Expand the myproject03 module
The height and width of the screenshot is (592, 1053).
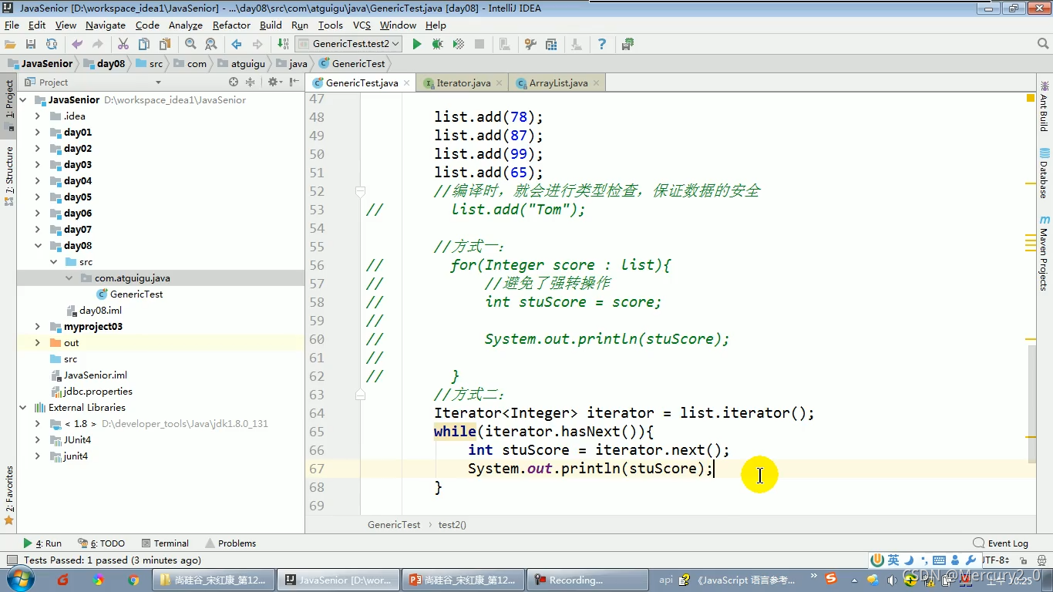tap(38, 326)
